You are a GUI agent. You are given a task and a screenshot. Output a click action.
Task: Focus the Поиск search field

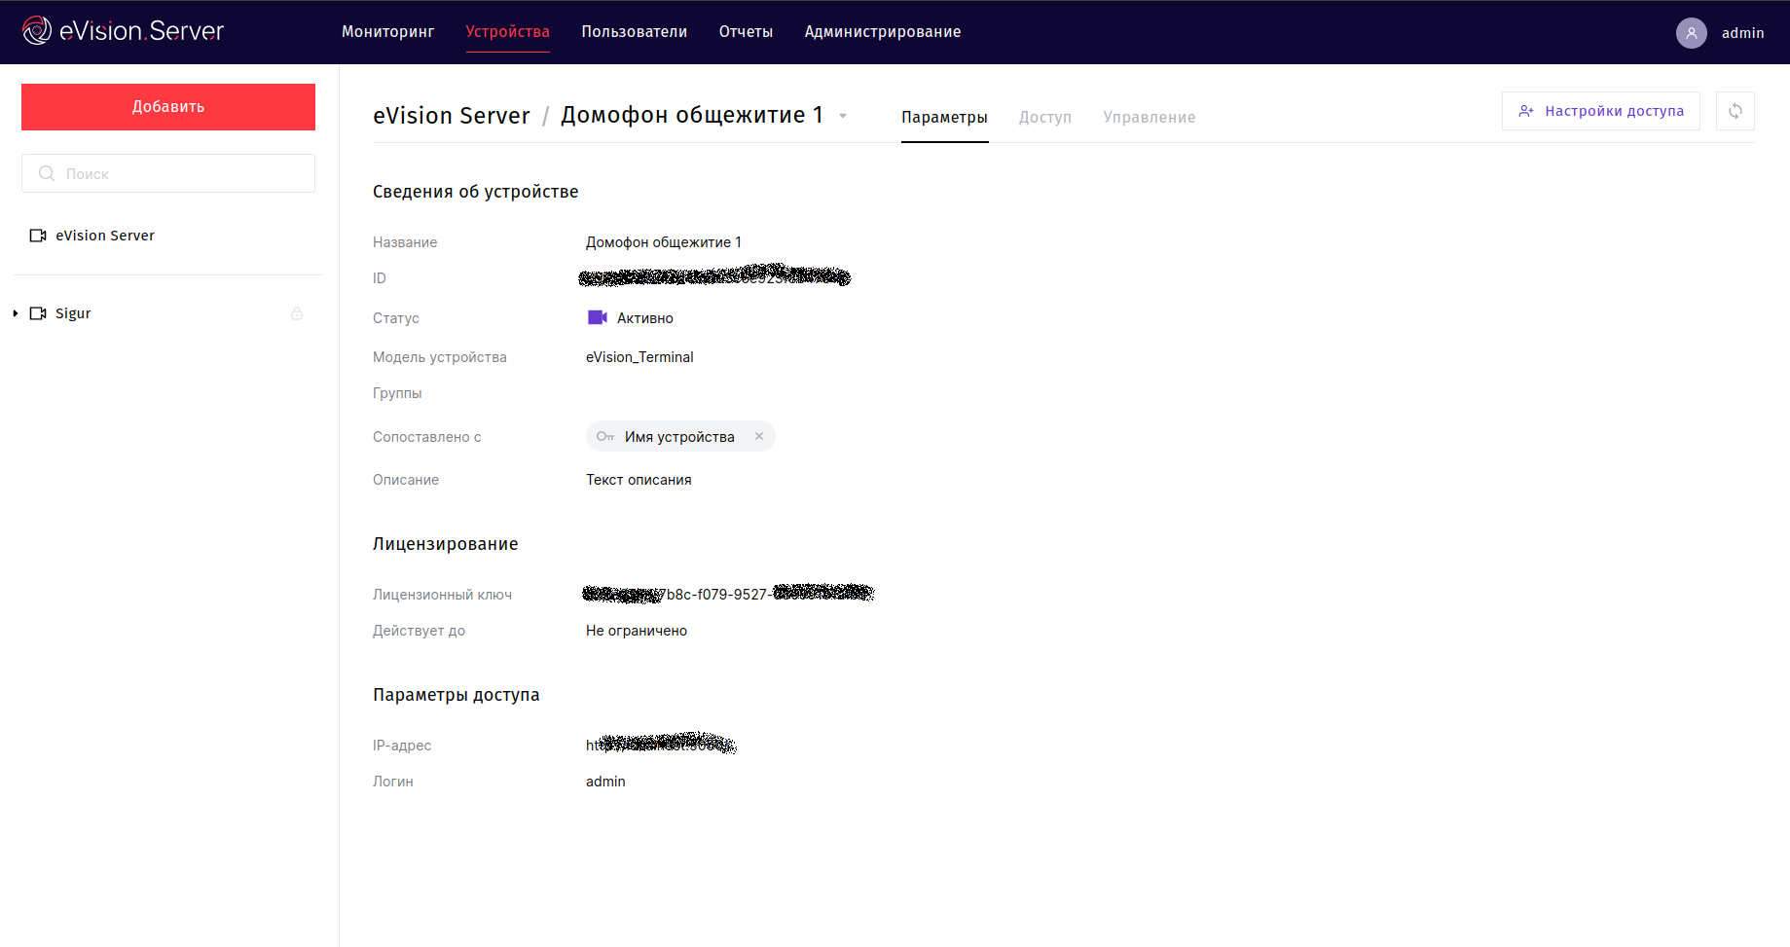pos(168,173)
